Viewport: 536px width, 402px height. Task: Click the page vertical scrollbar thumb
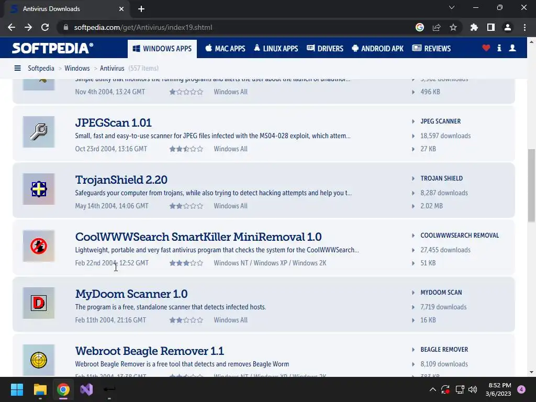[531, 185]
